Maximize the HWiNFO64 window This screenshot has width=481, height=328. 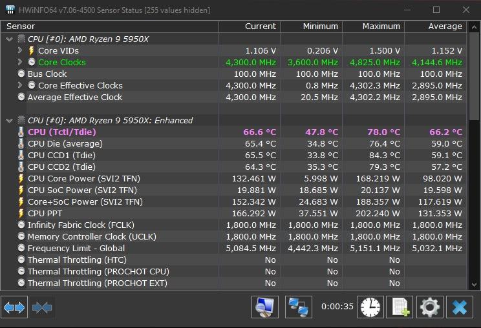pos(436,10)
